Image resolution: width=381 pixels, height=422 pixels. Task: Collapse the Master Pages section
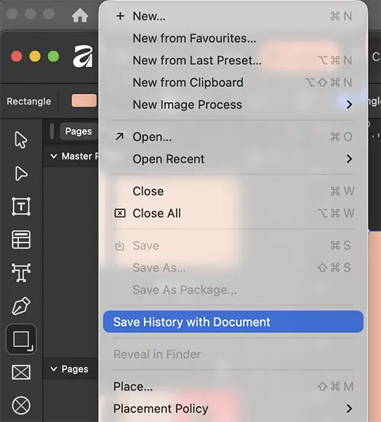coord(54,156)
